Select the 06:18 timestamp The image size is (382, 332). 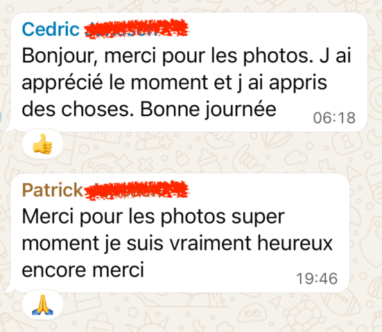pyautogui.click(x=334, y=118)
